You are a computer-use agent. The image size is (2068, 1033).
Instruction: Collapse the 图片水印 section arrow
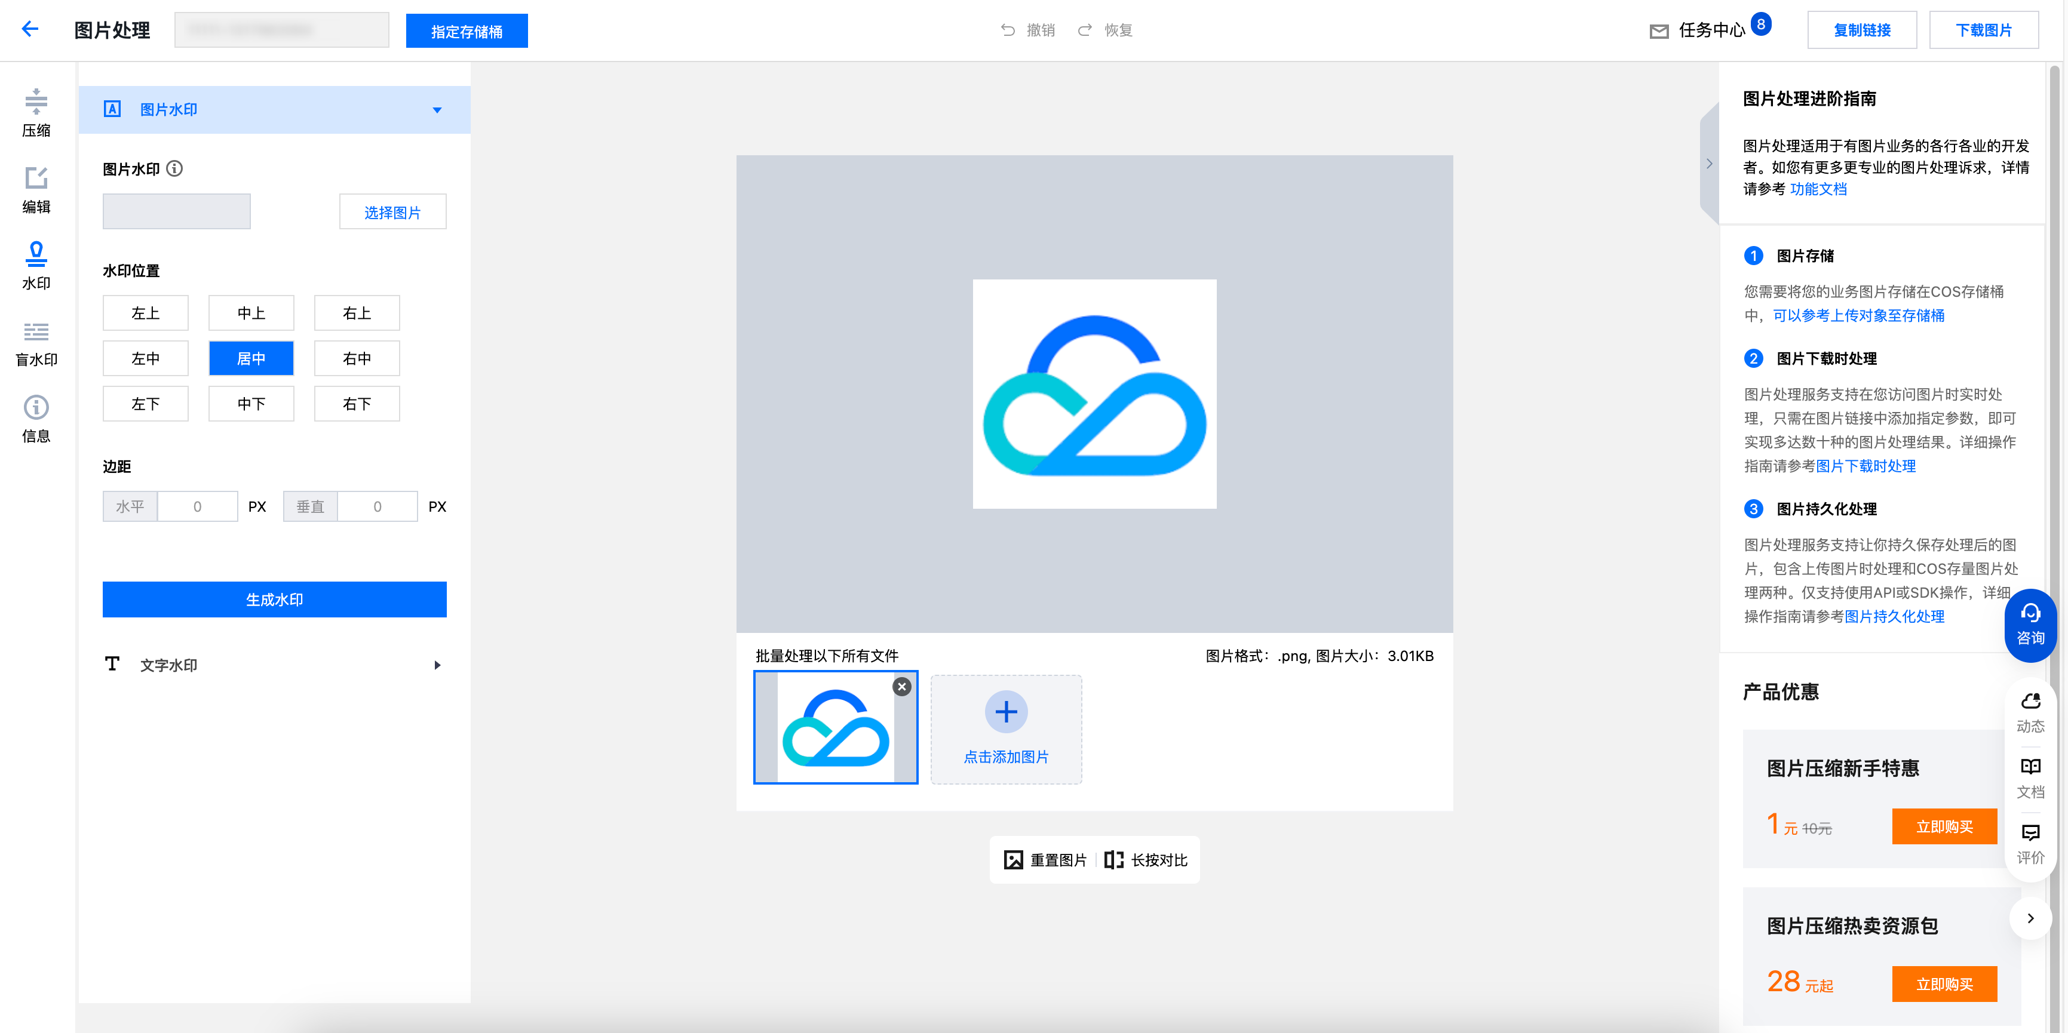pyautogui.click(x=437, y=110)
